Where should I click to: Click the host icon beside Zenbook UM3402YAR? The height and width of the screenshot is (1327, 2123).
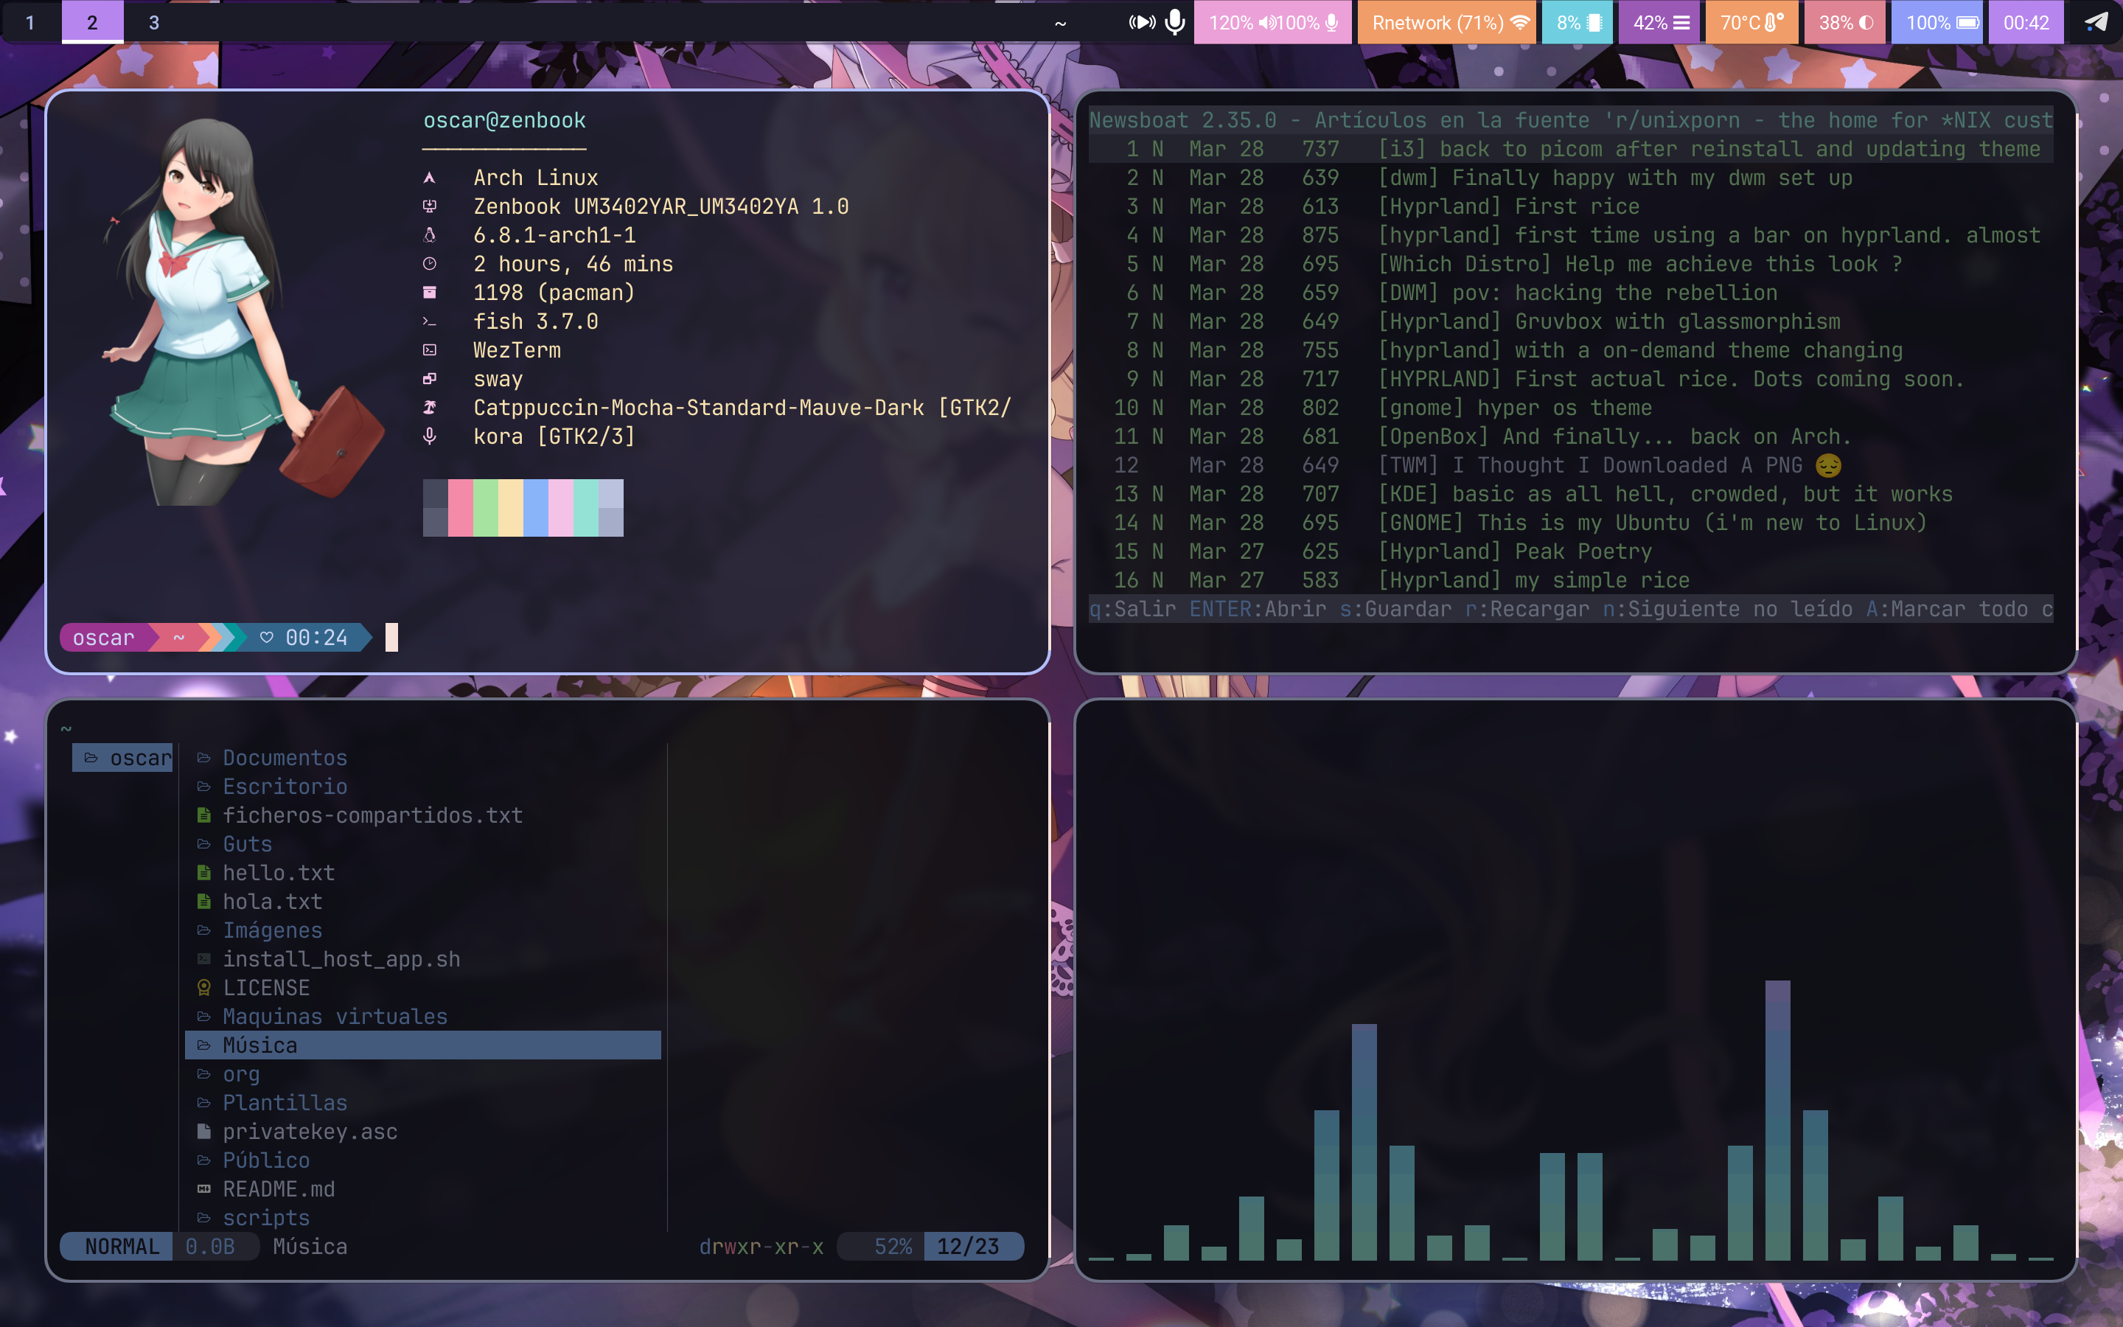[x=429, y=206]
